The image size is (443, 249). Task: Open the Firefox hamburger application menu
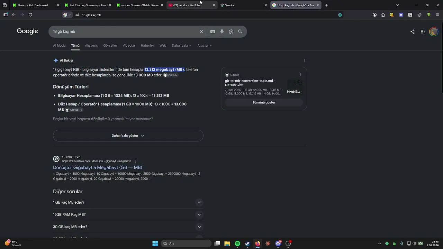[x=437, y=15]
